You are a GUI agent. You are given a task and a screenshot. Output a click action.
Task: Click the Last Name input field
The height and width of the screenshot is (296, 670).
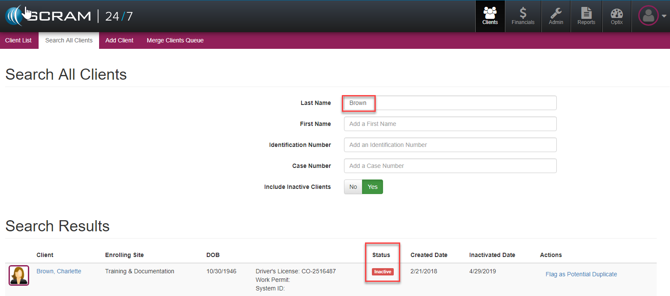[450, 103]
